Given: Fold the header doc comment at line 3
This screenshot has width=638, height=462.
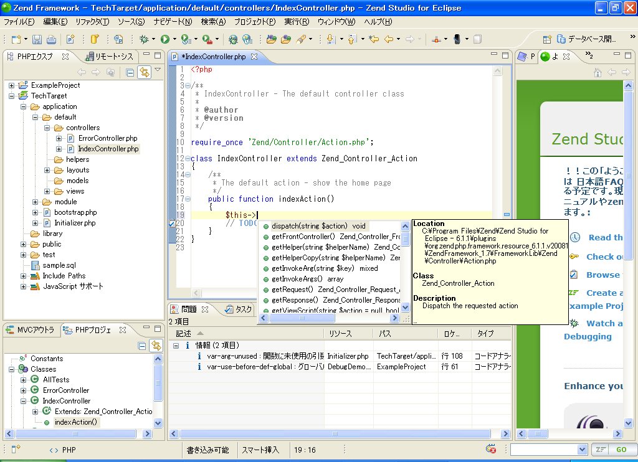Looking at the screenshot, I should tap(188, 85).
